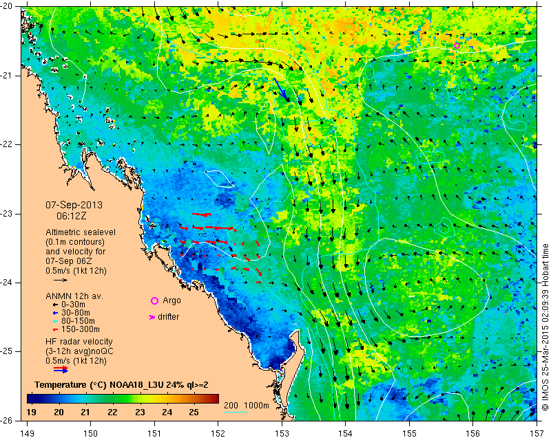Click the '-23' latitude axis label
This screenshot has width=551, height=440.
[x=6, y=214]
